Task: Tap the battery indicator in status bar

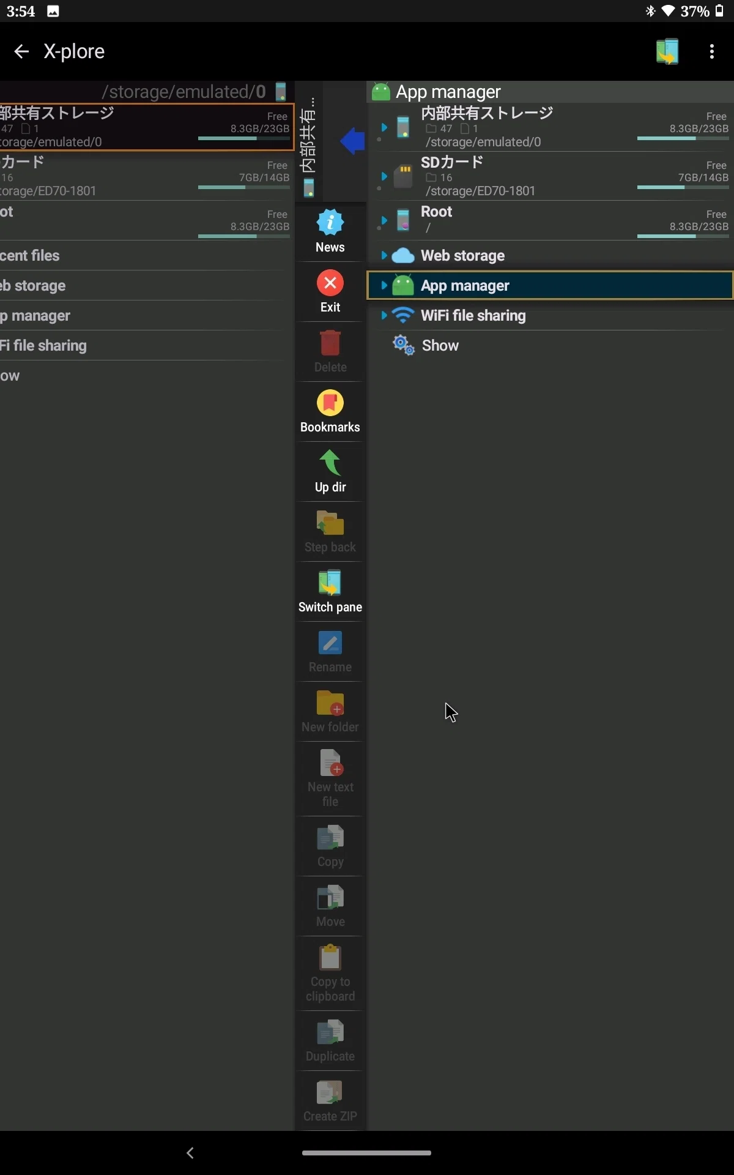Action: point(719,11)
